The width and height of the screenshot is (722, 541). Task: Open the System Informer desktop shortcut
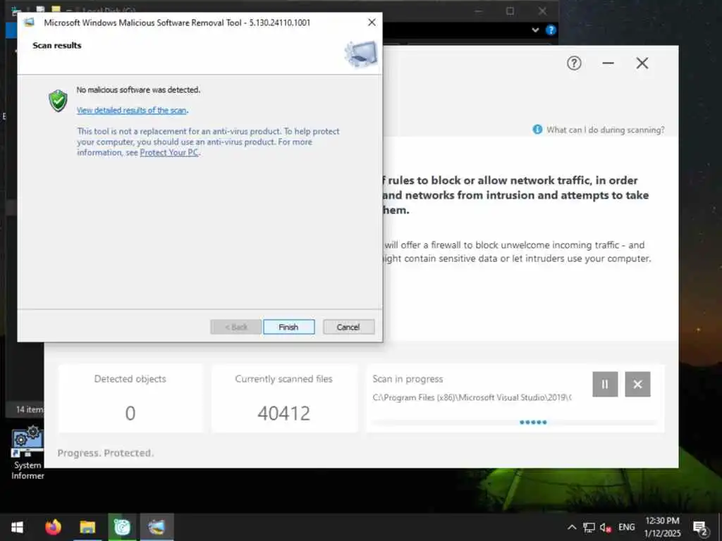coord(27,453)
